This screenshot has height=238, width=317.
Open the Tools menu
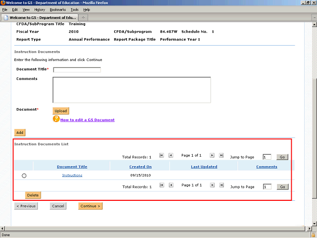coord(74,10)
